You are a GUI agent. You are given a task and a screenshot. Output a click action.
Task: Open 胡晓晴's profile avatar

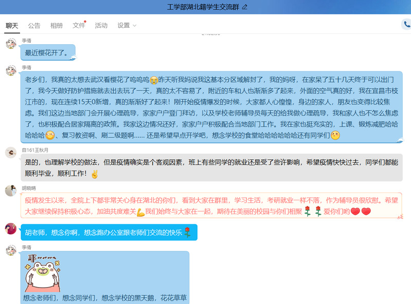point(11,191)
